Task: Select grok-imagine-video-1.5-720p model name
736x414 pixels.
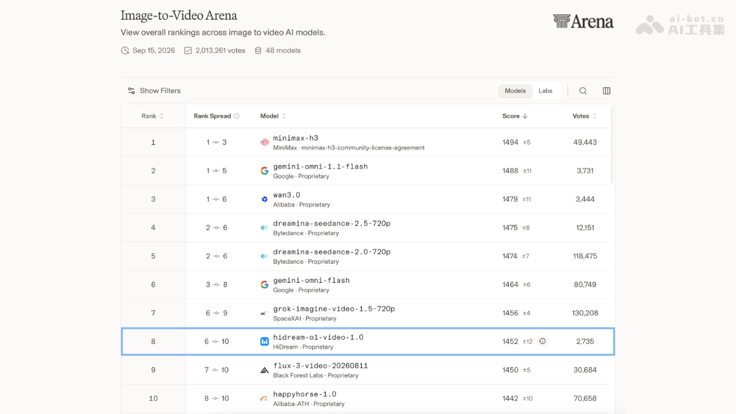Action: [334, 309]
